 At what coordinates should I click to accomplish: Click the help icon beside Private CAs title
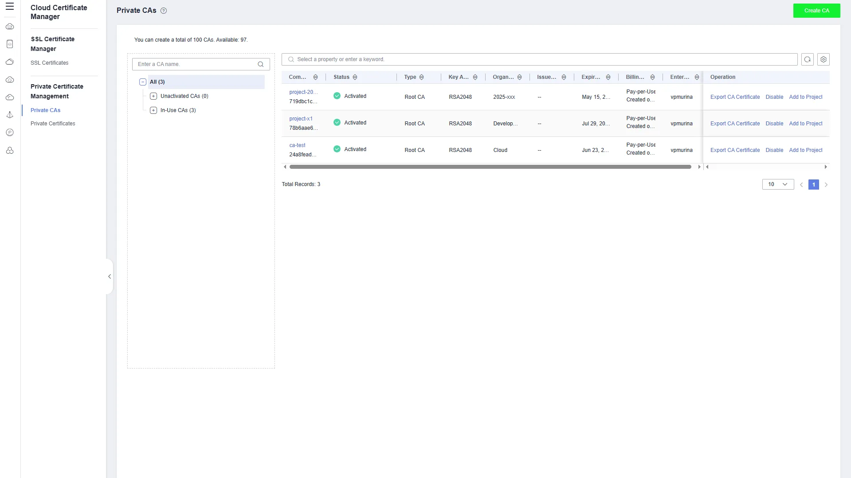tap(164, 11)
